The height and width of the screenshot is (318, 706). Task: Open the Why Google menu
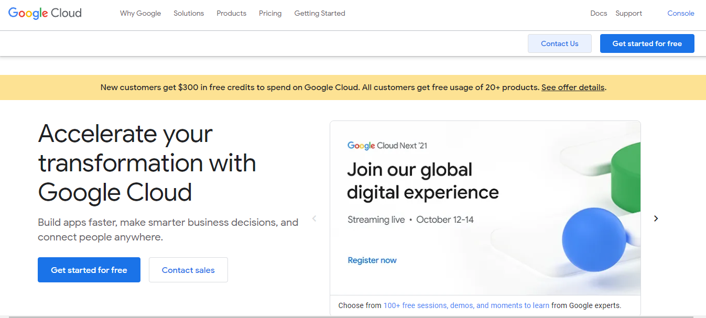[x=140, y=14]
